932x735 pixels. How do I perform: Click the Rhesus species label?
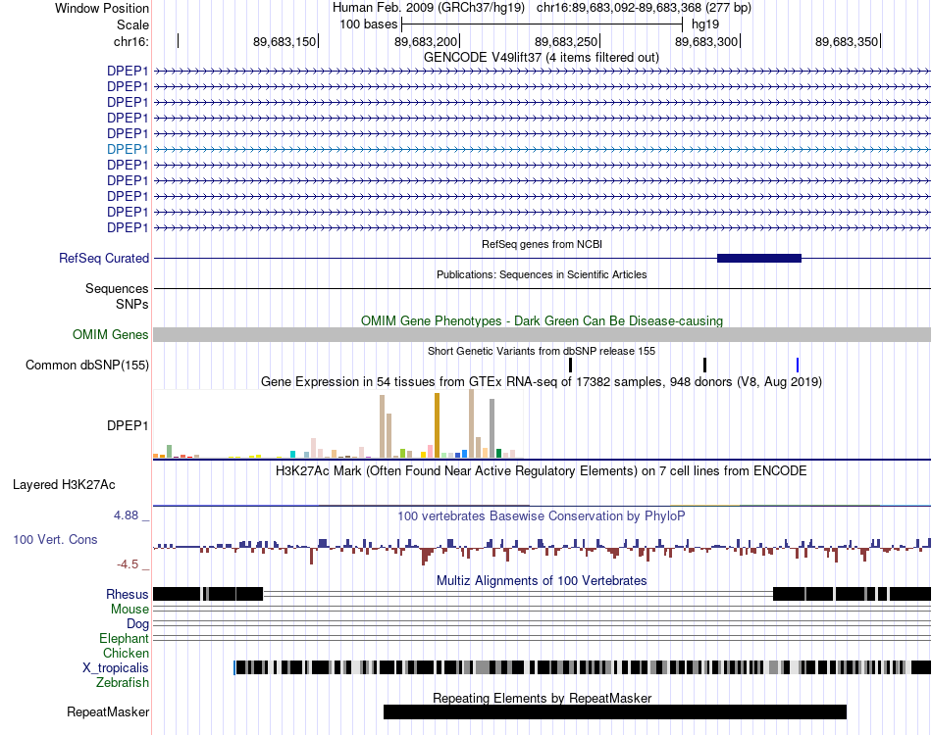(x=128, y=594)
